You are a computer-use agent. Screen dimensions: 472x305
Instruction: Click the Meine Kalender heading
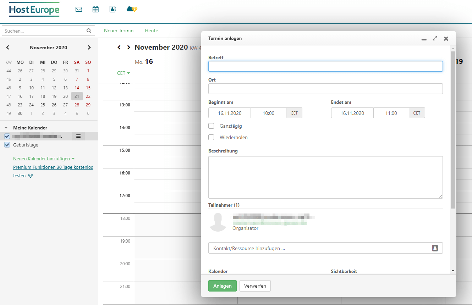point(30,128)
